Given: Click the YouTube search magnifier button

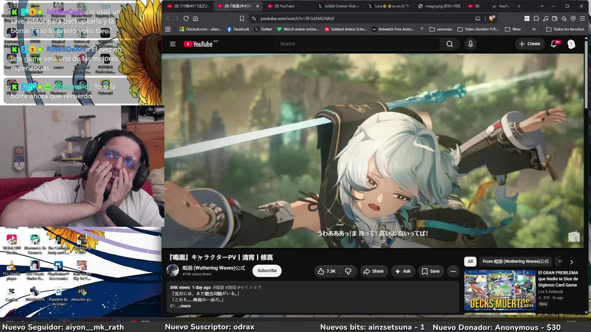Looking at the screenshot, I should click(449, 44).
